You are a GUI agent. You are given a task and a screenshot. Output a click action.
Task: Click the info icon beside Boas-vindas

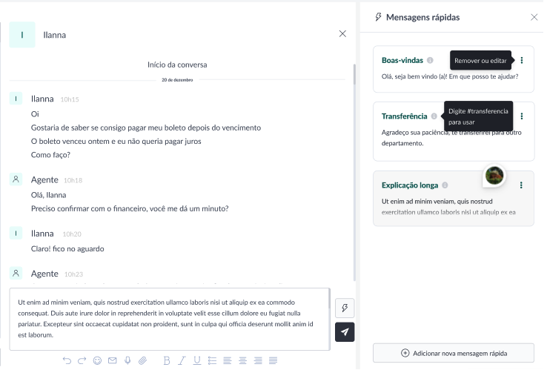point(430,60)
